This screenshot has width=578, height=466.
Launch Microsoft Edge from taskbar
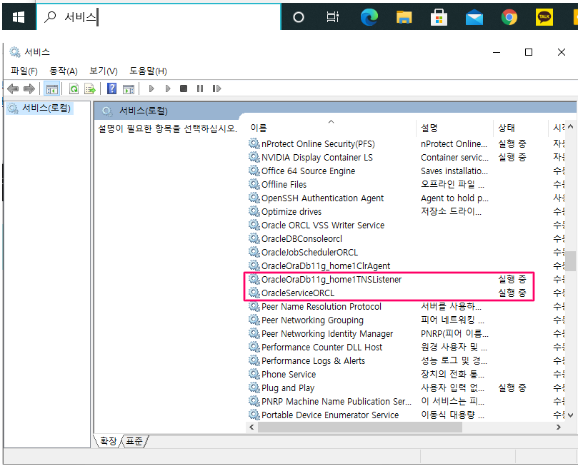coord(369,17)
